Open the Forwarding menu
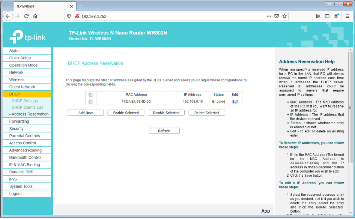The image size is (355, 219). coord(27,121)
